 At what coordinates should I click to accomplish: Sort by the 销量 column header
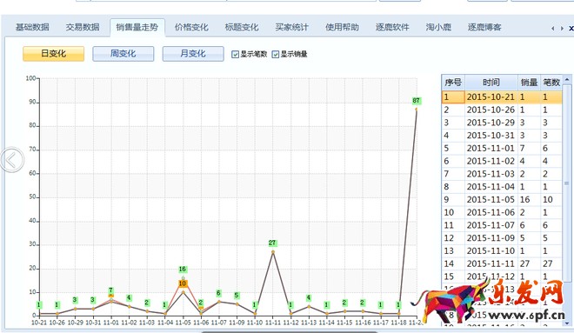pyautogui.click(x=529, y=83)
